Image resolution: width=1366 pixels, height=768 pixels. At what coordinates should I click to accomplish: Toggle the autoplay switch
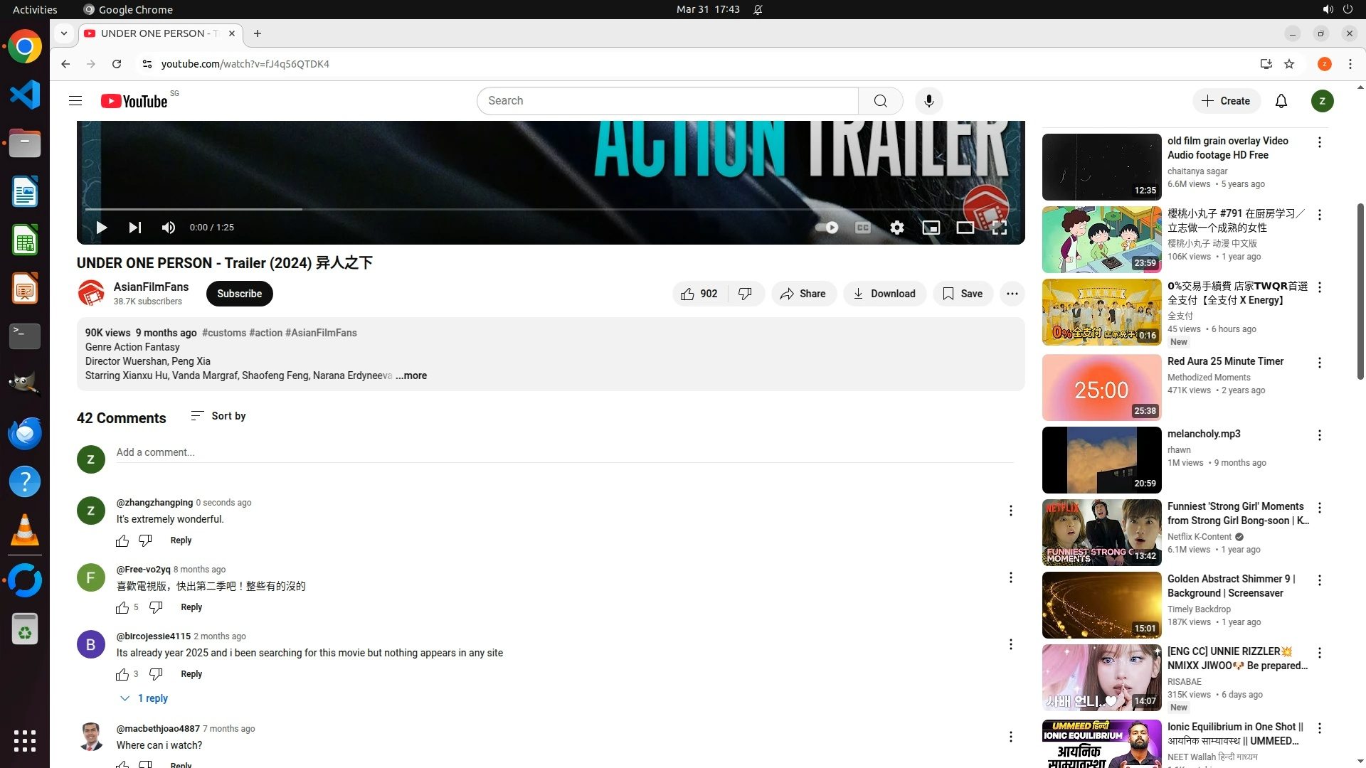pyautogui.click(x=827, y=228)
